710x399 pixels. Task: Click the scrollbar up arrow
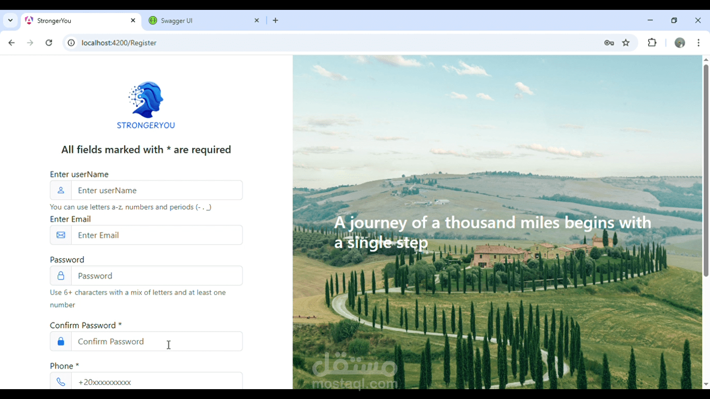pos(706,60)
